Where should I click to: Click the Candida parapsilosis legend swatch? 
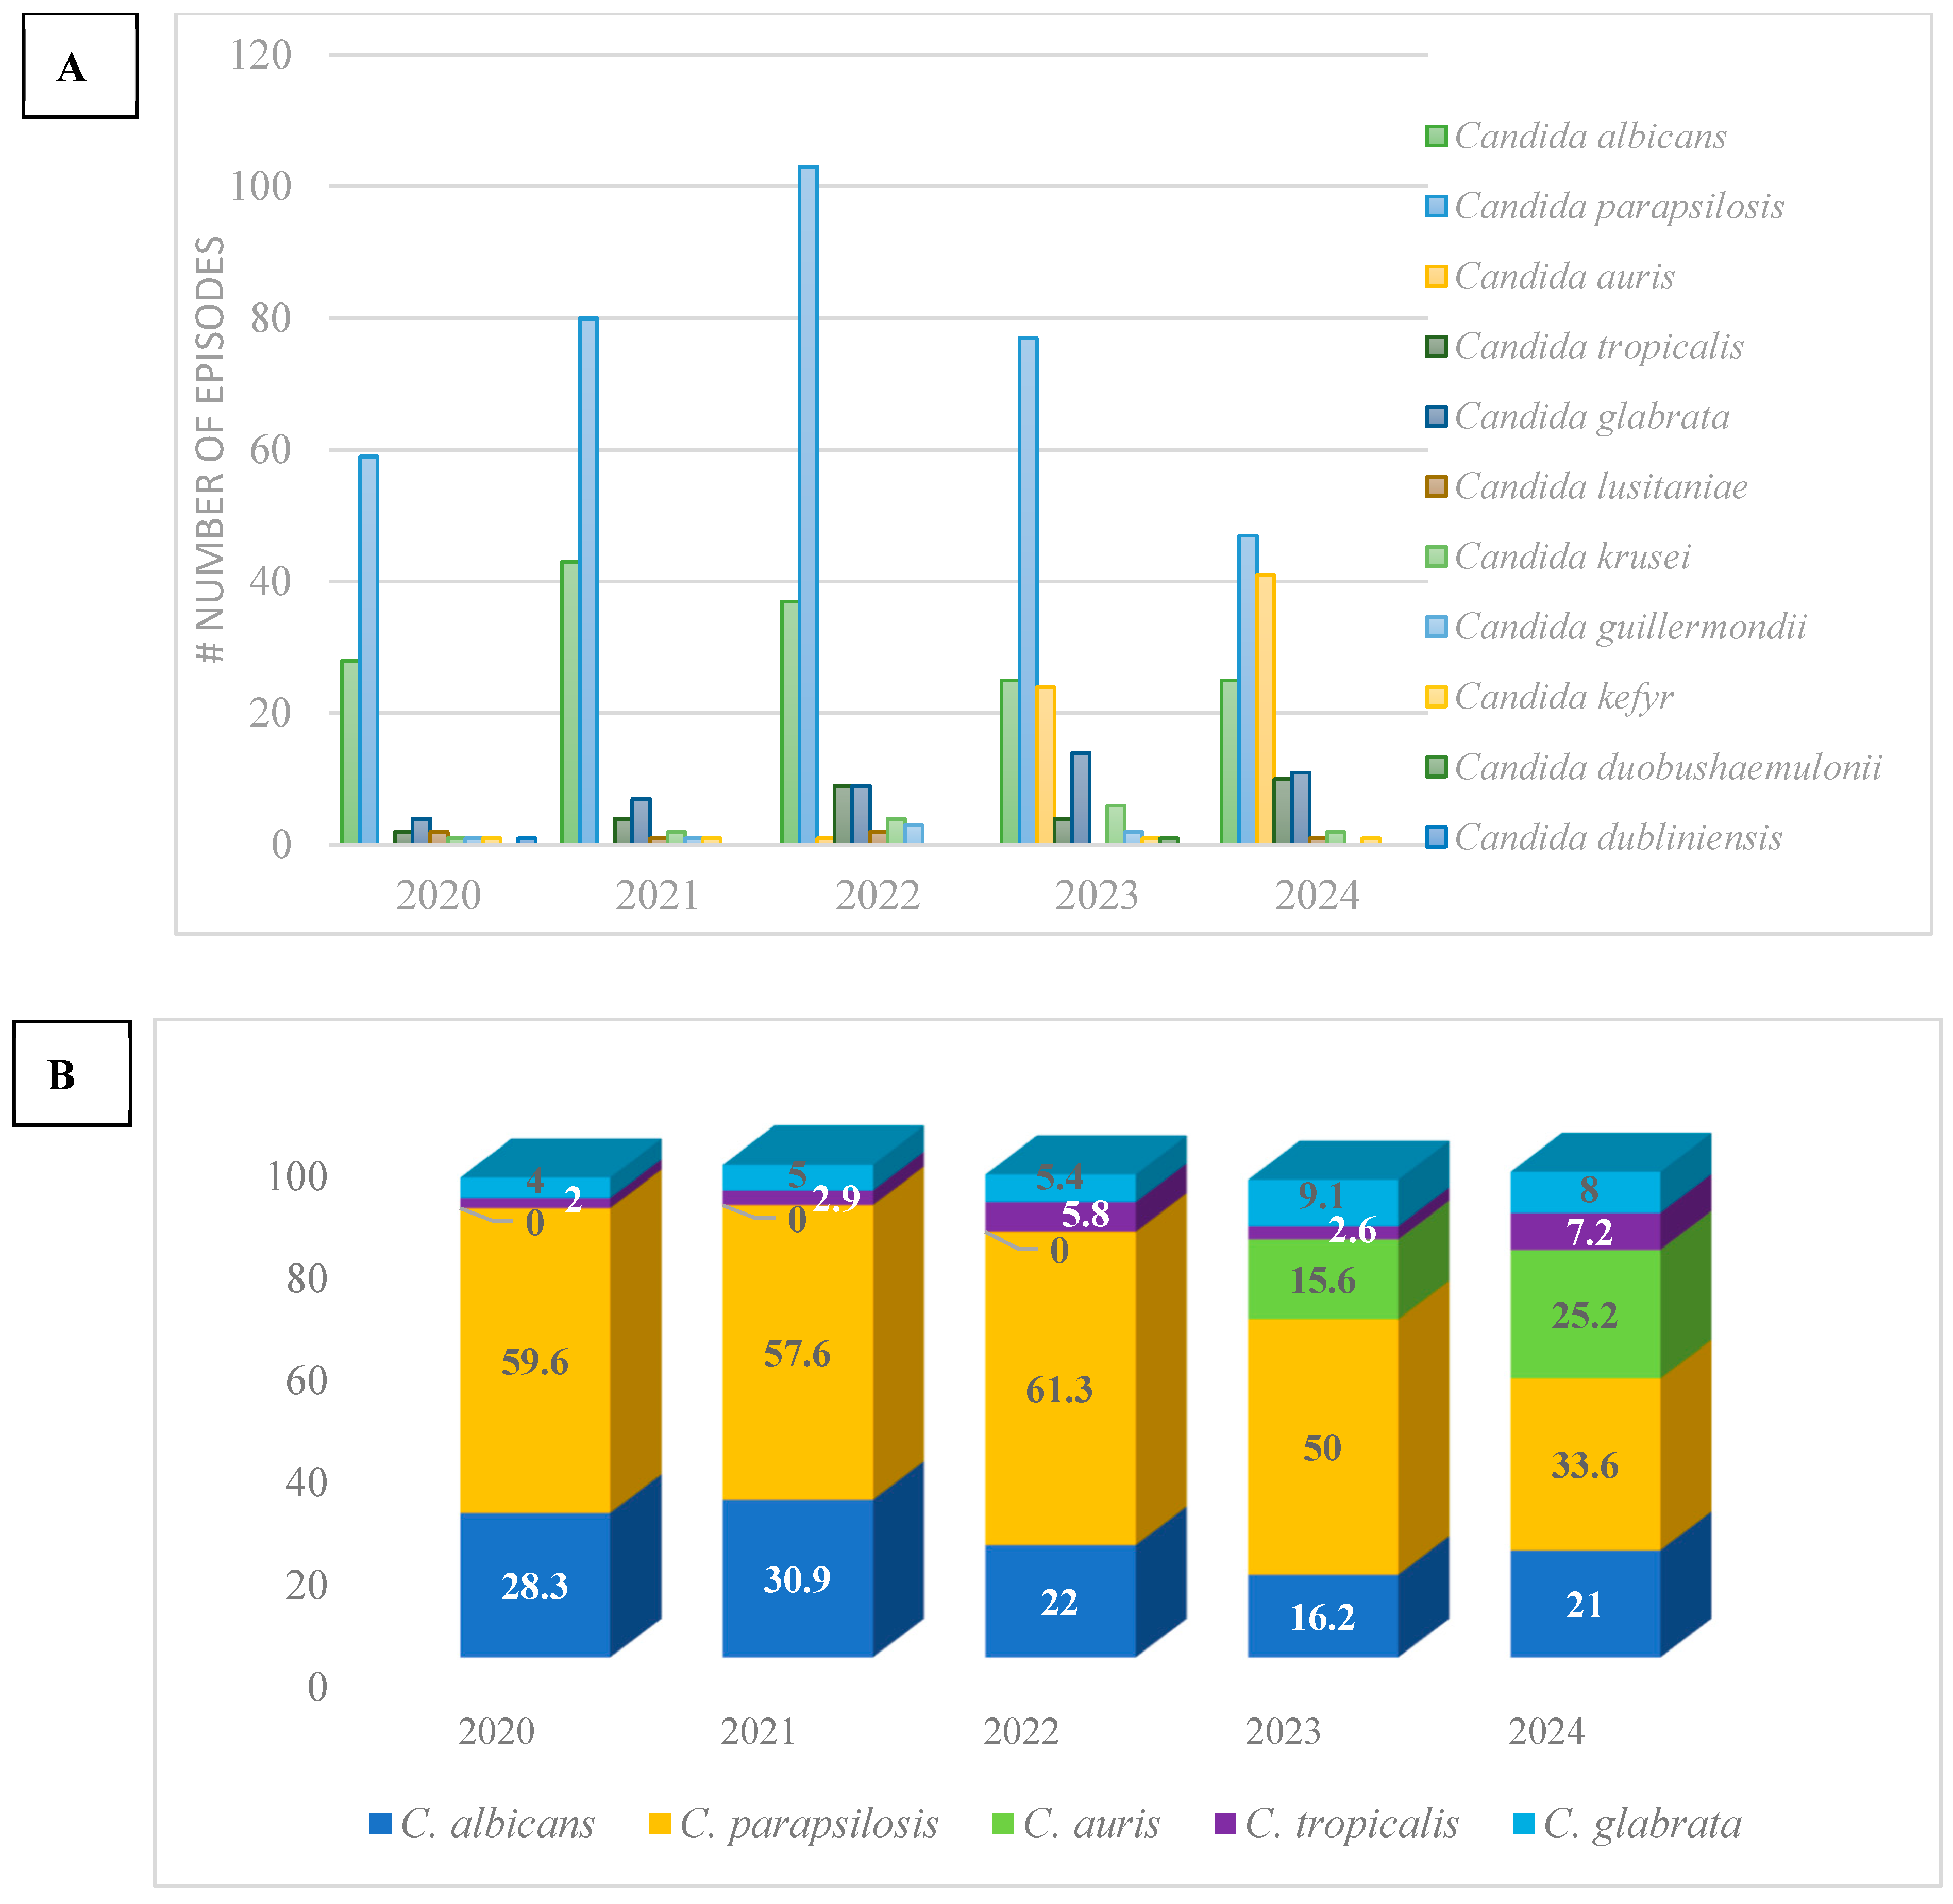pos(1435,206)
